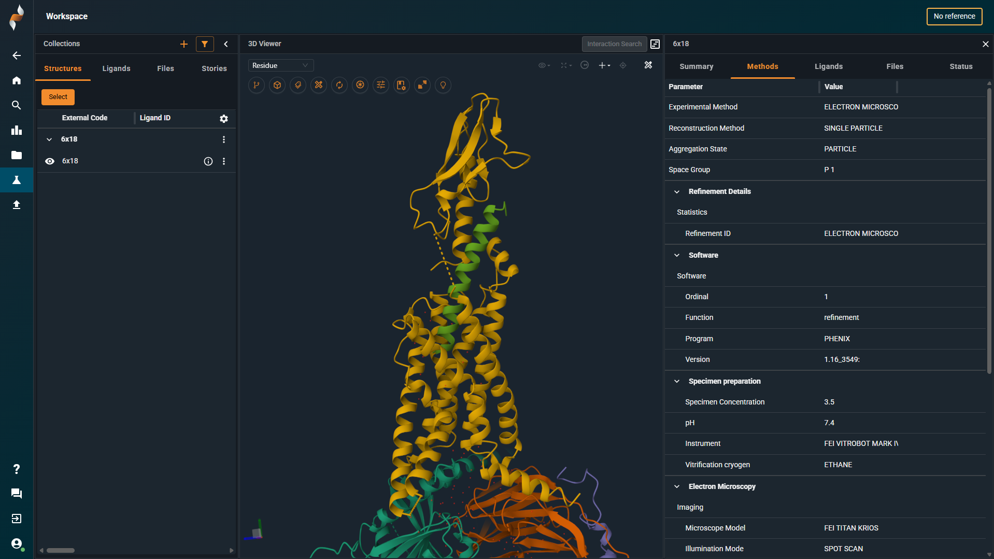Toggle visibility eye for structure 6x18
This screenshot has height=559, width=994.
click(50, 161)
